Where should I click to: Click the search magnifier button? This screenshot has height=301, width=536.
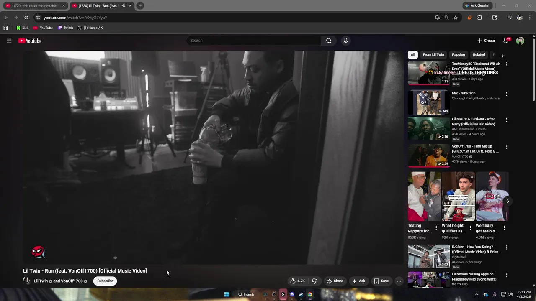[329, 41]
